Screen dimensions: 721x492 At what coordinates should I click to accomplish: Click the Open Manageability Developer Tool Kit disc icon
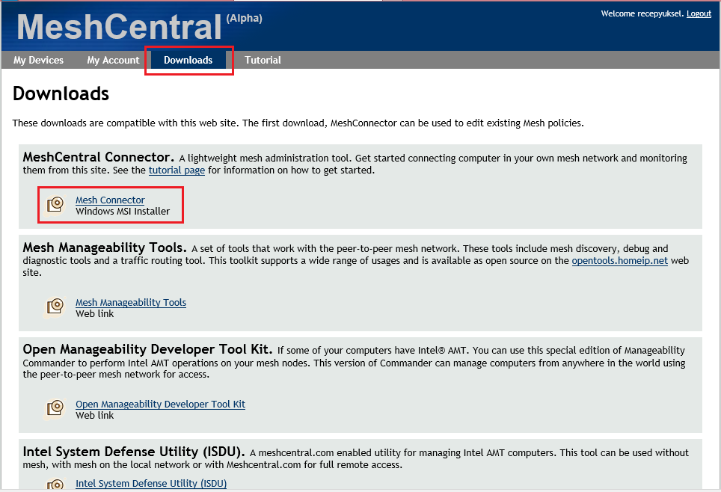click(55, 408)
